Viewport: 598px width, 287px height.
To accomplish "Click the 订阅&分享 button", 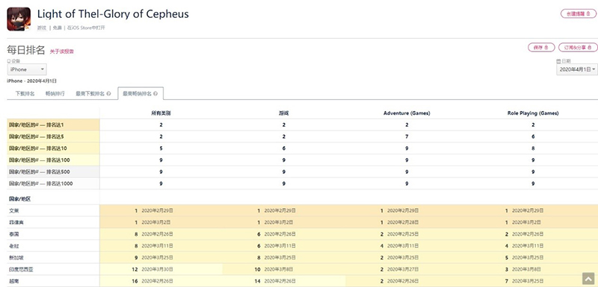I will pos(578,48).
